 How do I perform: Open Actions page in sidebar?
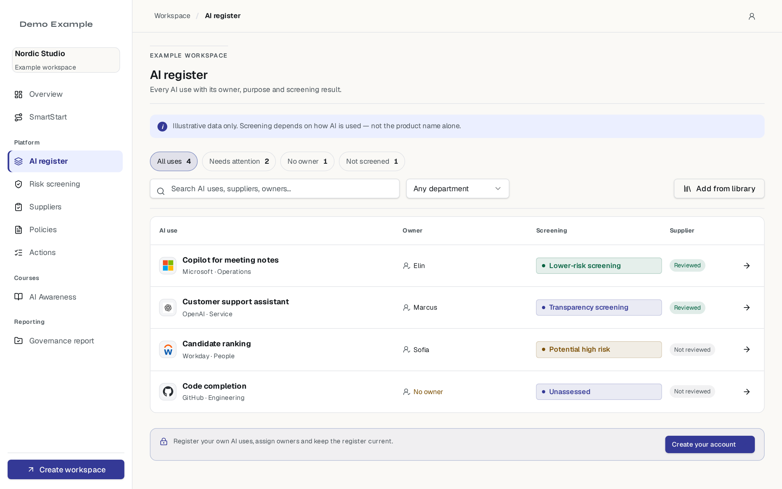65,252
